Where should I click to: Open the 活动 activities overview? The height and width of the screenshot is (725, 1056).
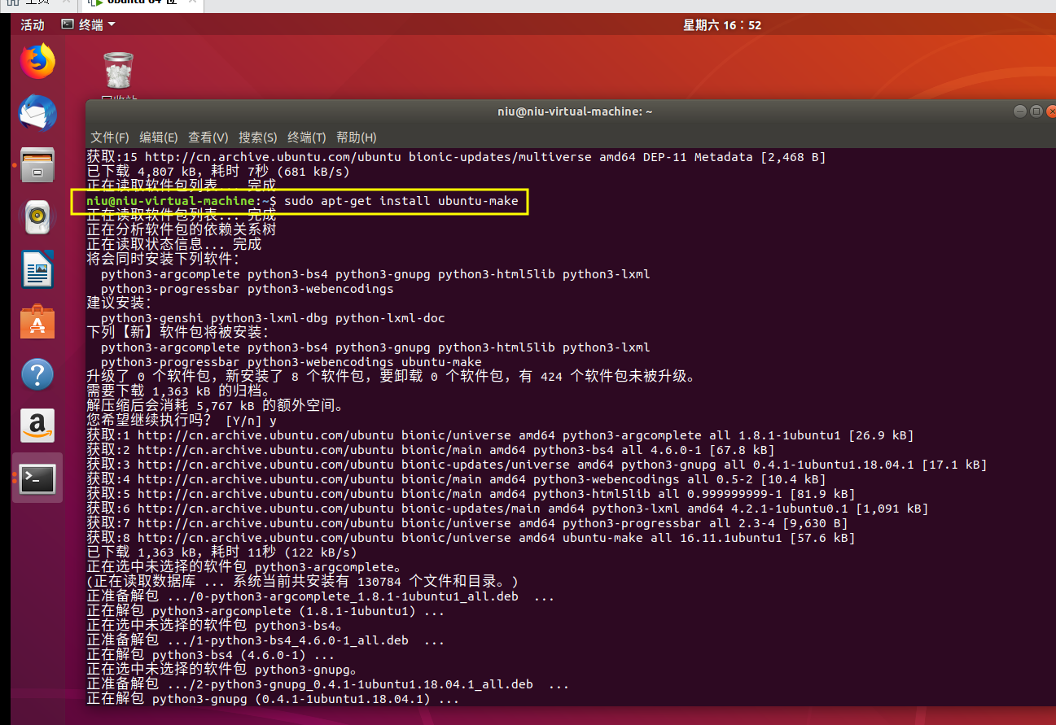coord(33,25)
